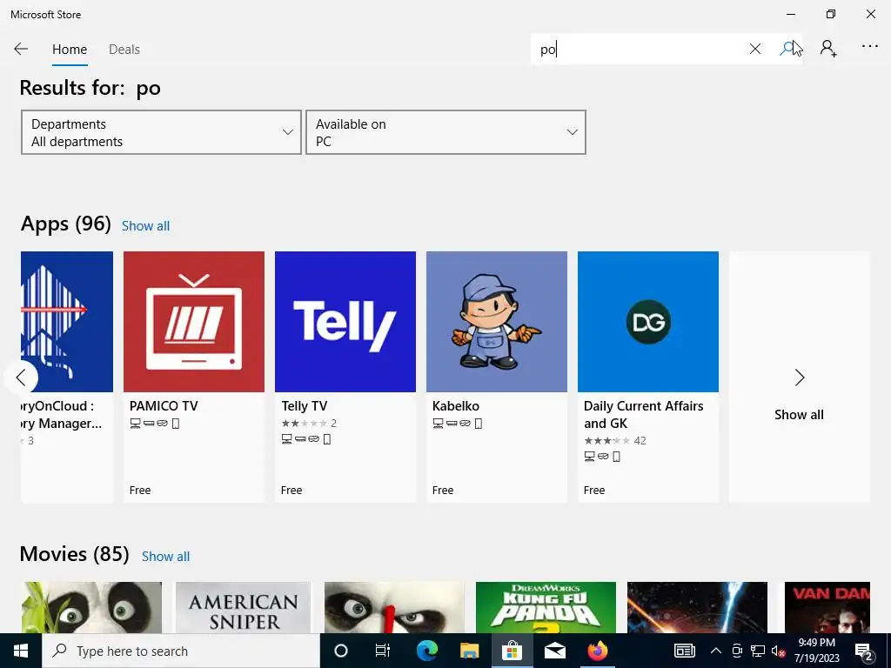Launch Firefox from the taskbar

click(x=597, y=651)
